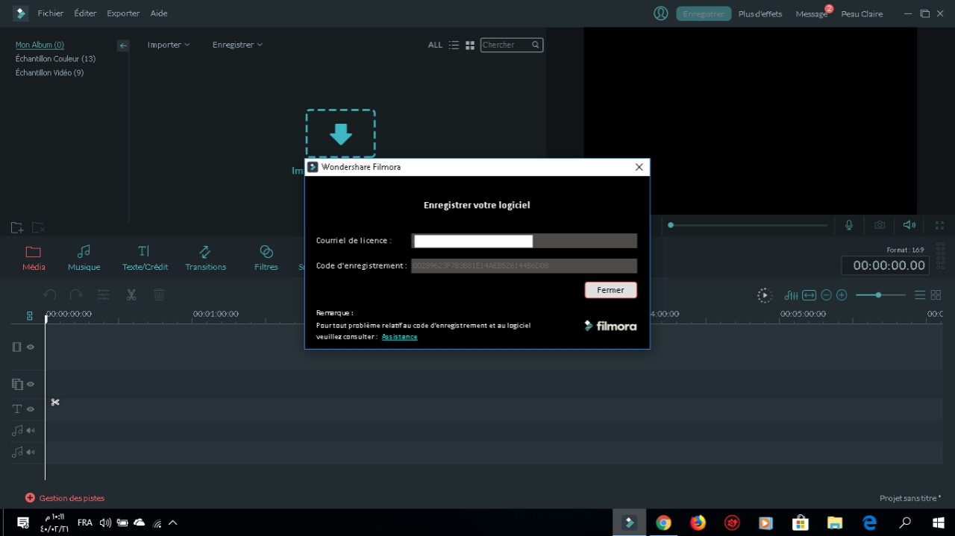Viewport: 955px width, 536px height.
Task: Click the scissors split tool
Action: click(131, 295)
